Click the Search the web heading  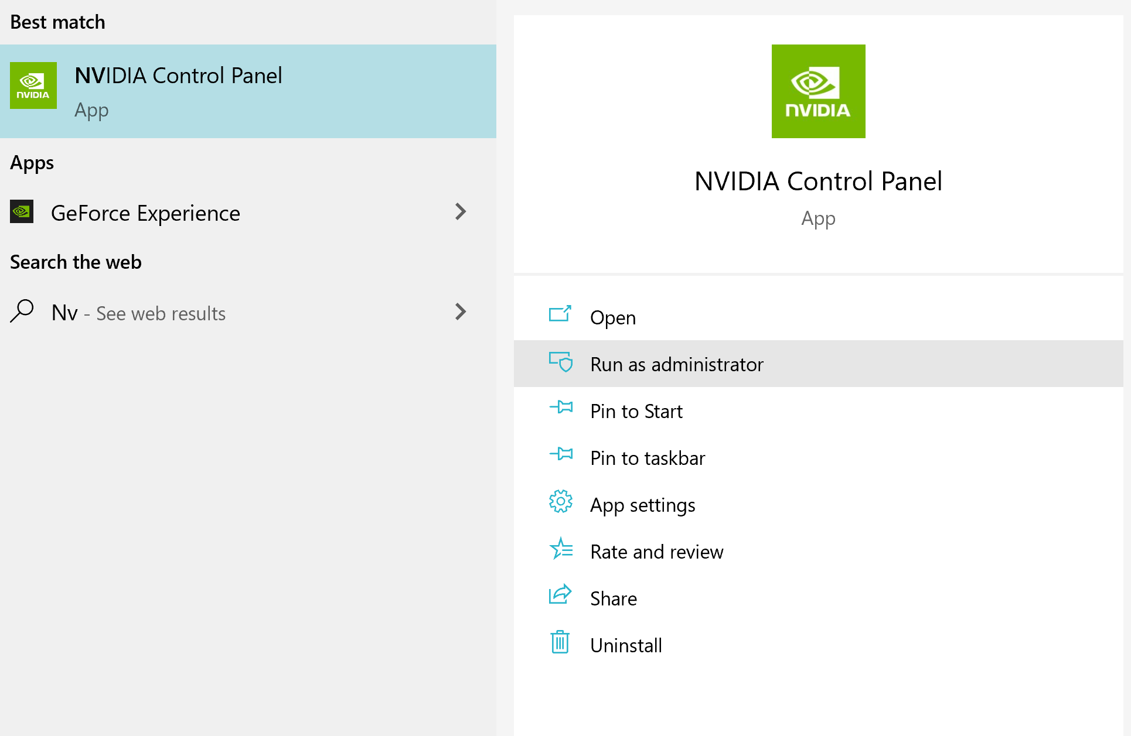pos(76,262)
